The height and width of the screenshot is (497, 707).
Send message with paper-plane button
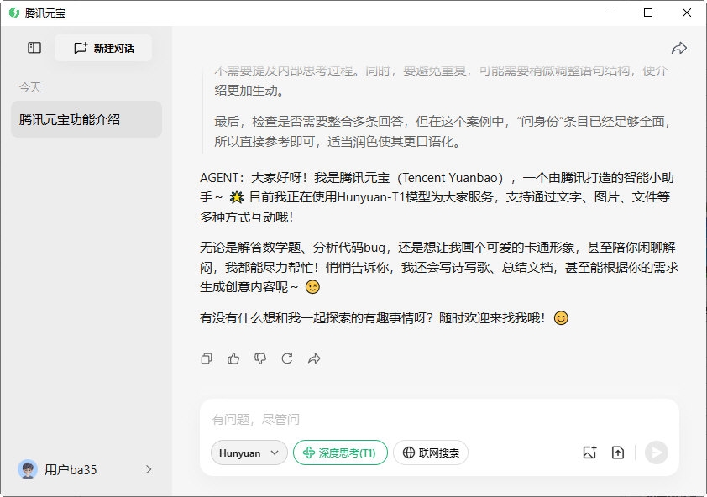tap(657, 453)
